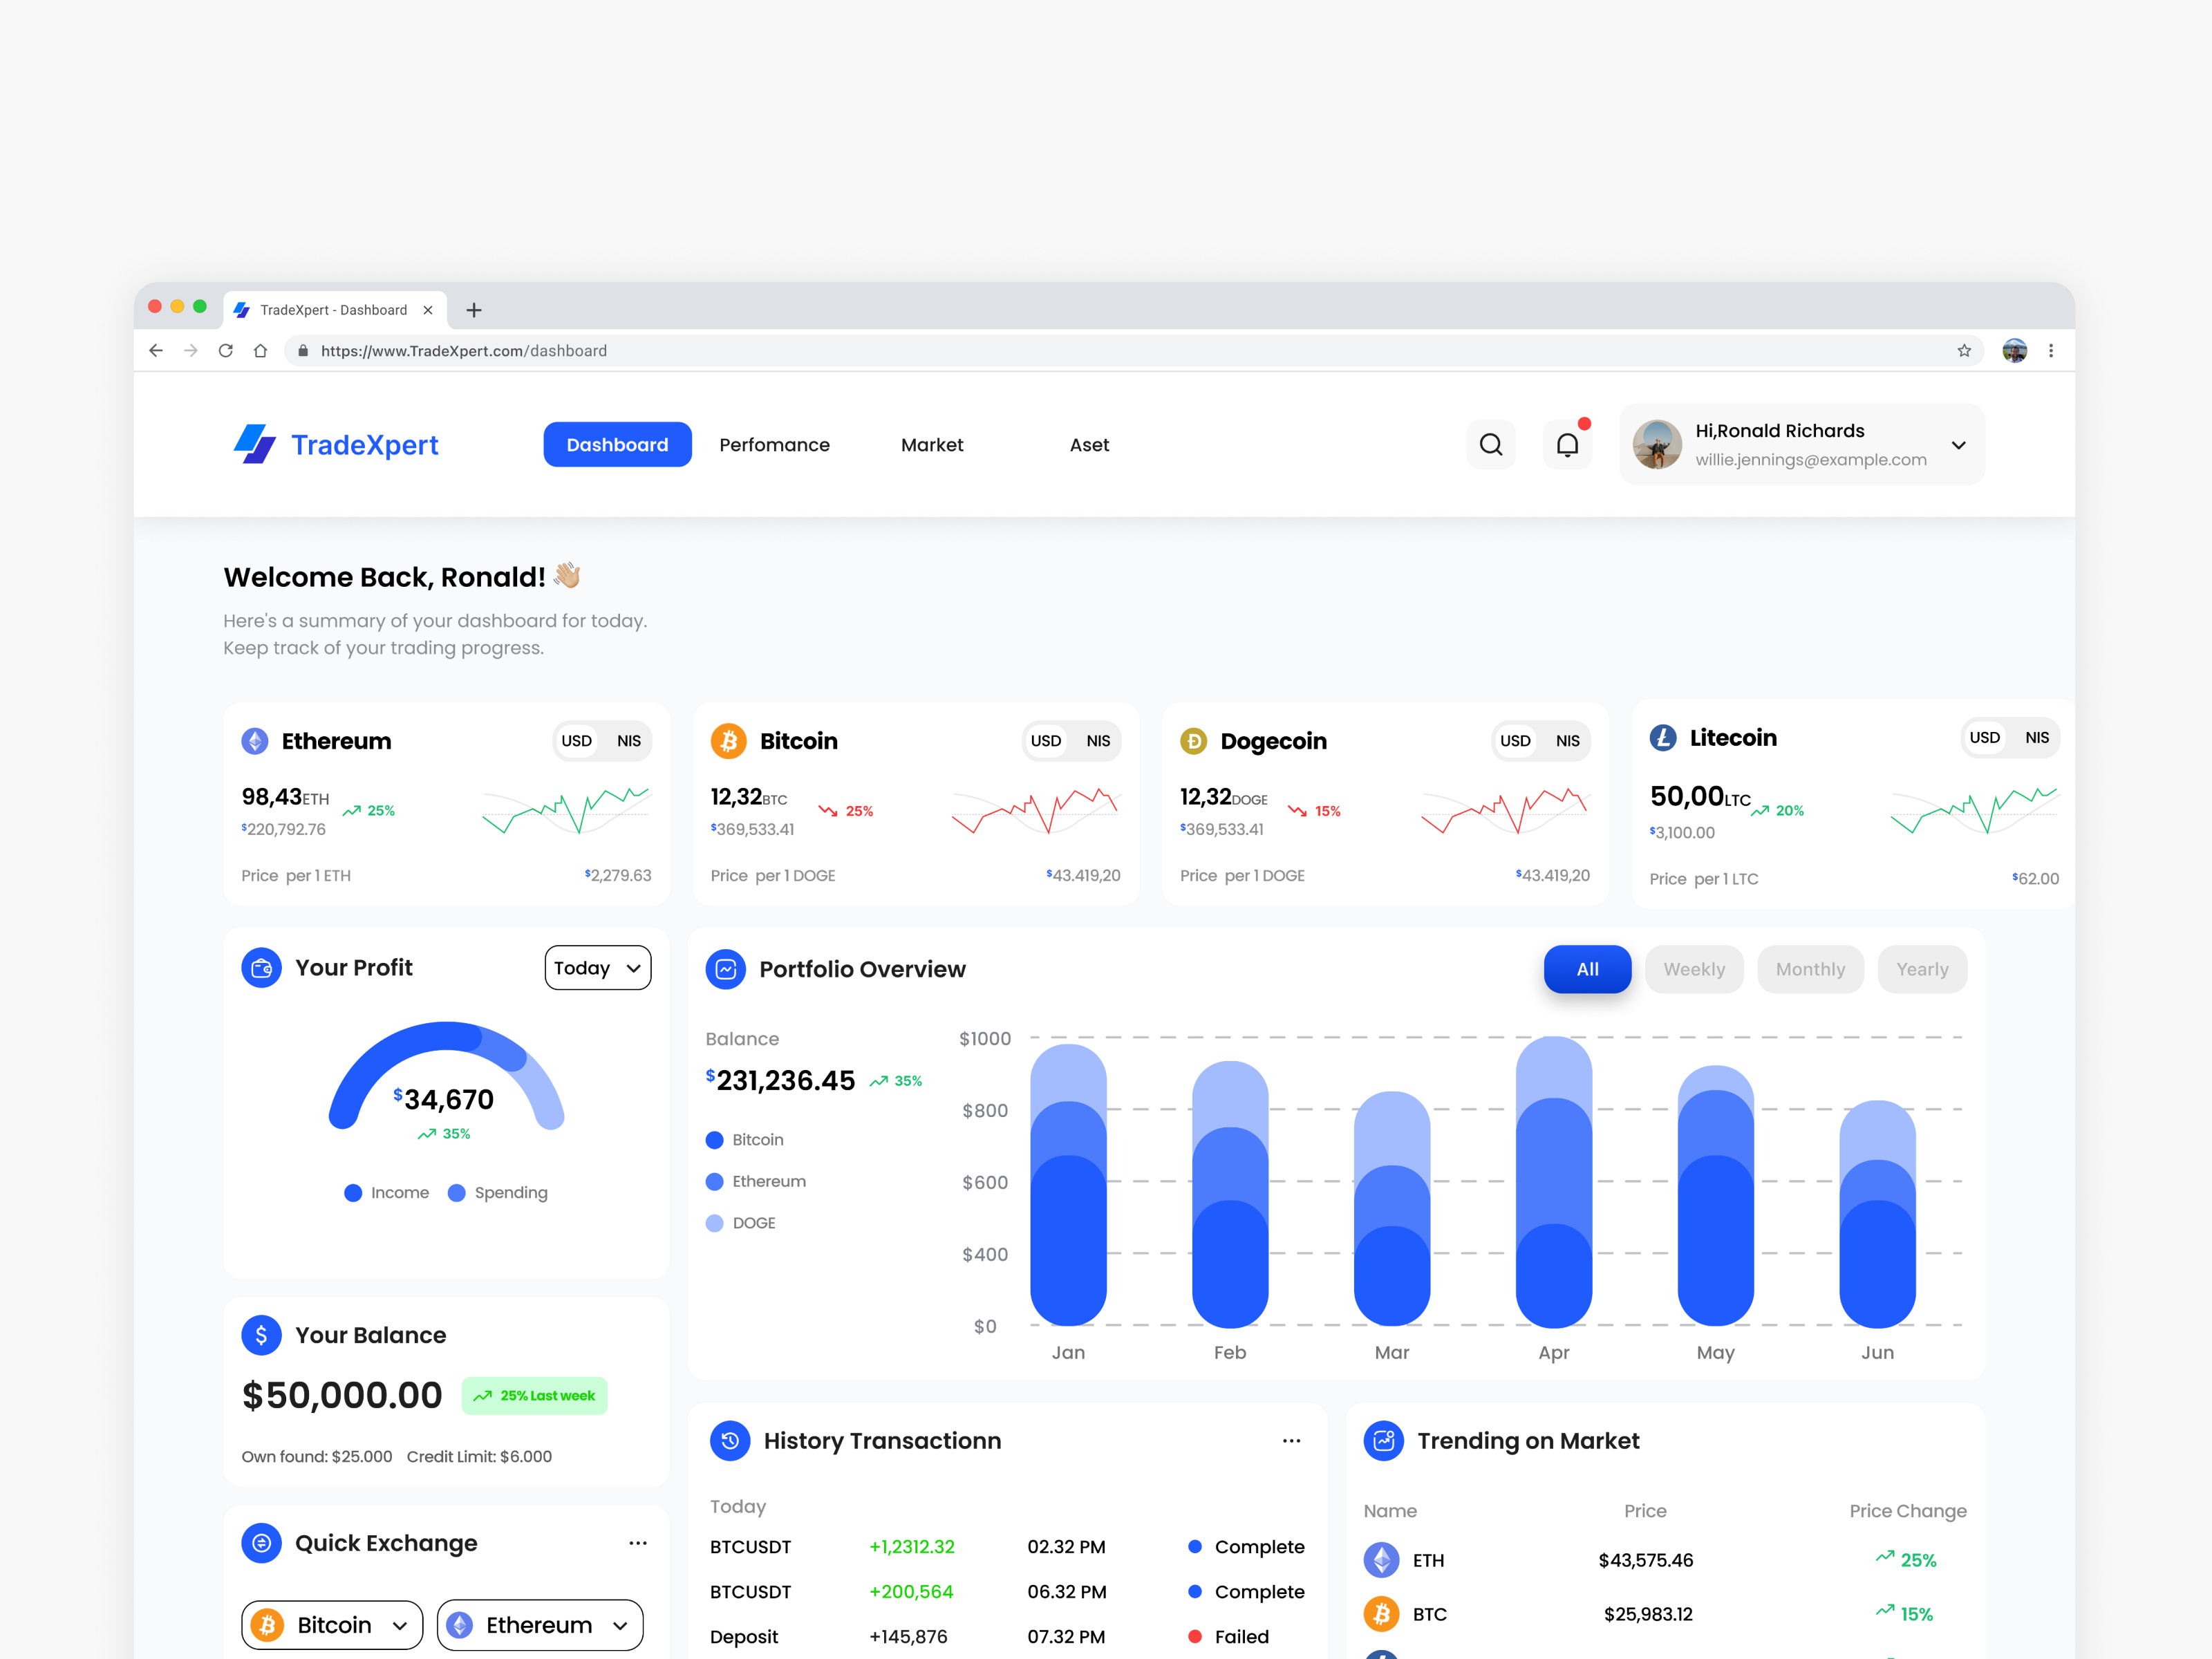Click the TradeXpert logo icon
This screenshot has width=2212, height=1659.
[254, 444]
